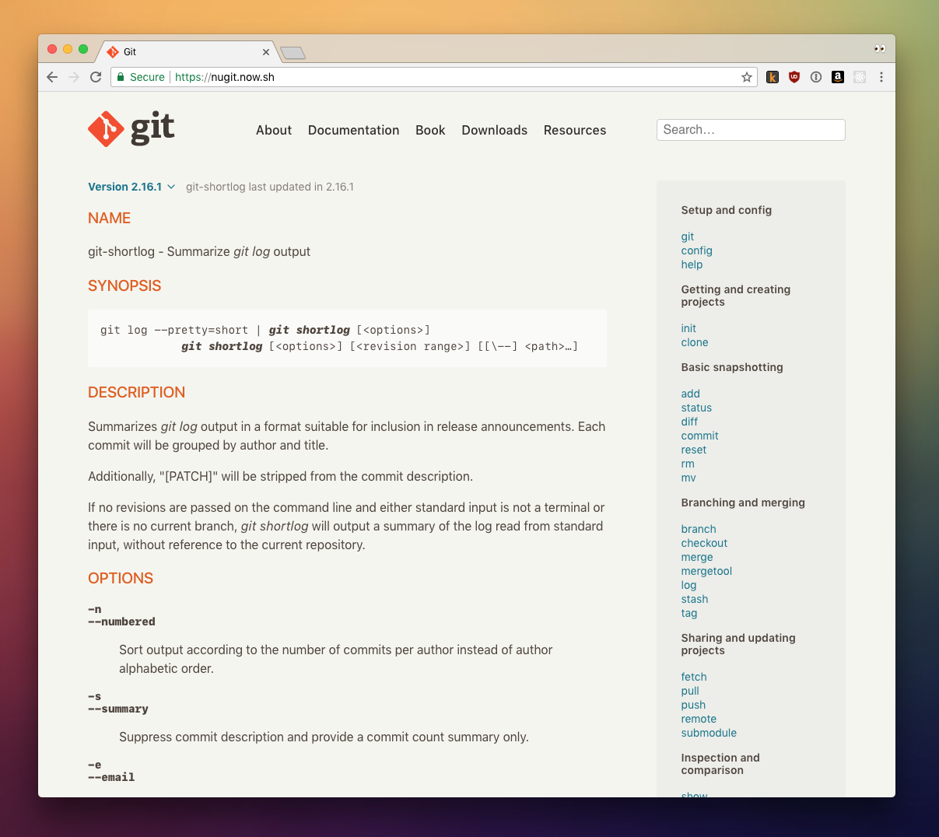Open the commit documentation link
The height and width of the screenshot is (837, 939).
(699, 436)
